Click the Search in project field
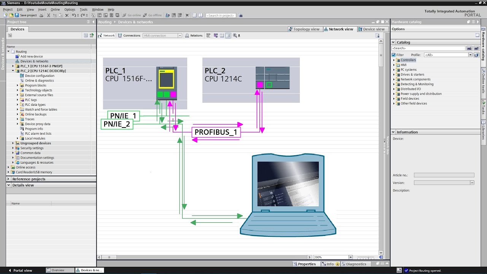Screen dimensions: 487x274 click(221, 16)
